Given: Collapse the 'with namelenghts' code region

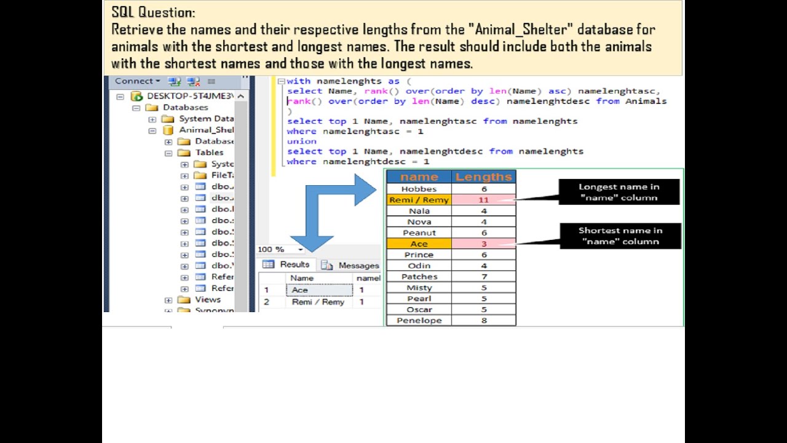Looking at the screenshot, I should (x=281, y=81).
